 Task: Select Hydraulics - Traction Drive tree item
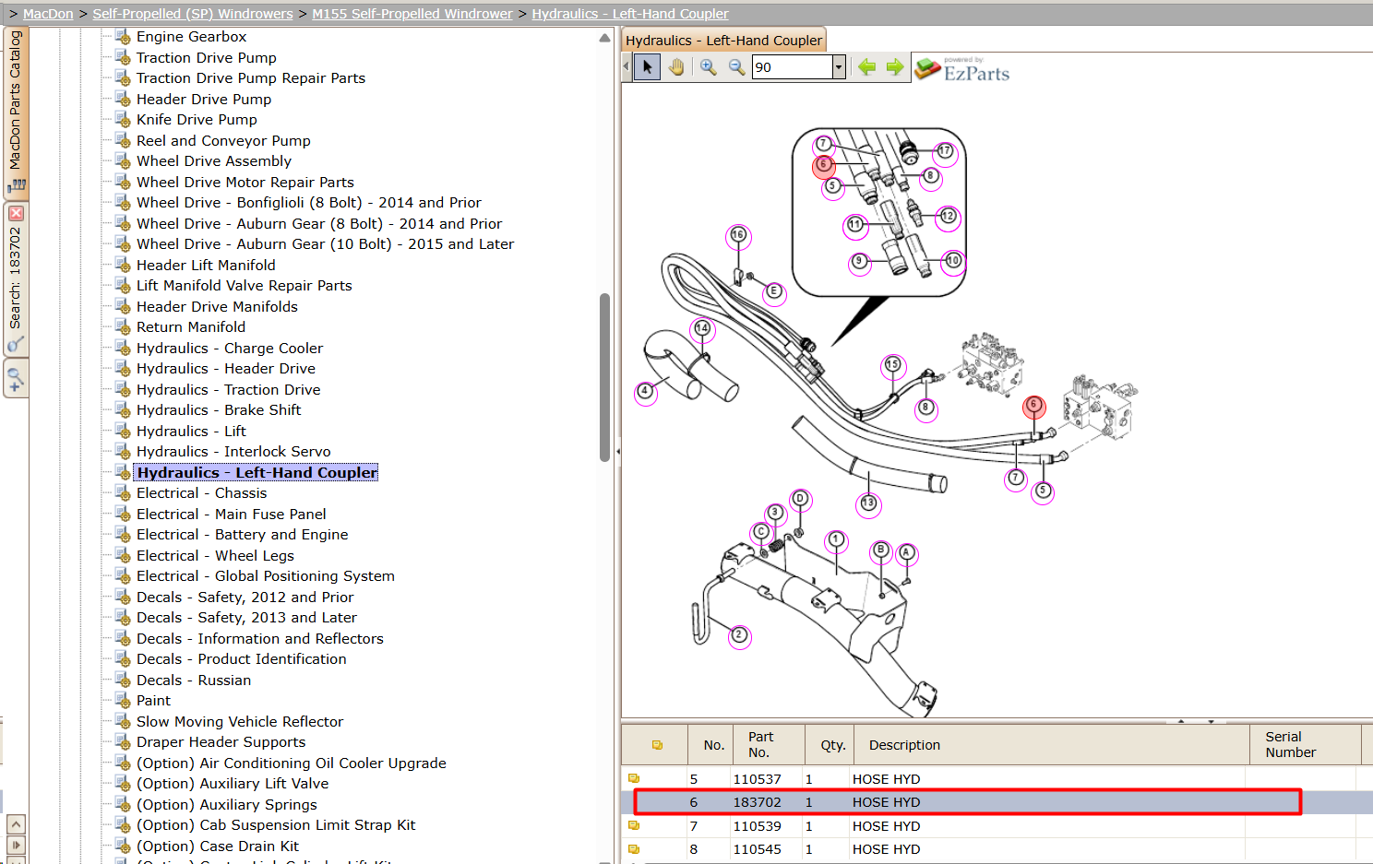228,389
